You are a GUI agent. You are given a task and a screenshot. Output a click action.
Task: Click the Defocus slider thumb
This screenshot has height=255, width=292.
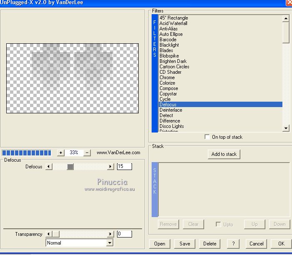click(x=70, y=167)
